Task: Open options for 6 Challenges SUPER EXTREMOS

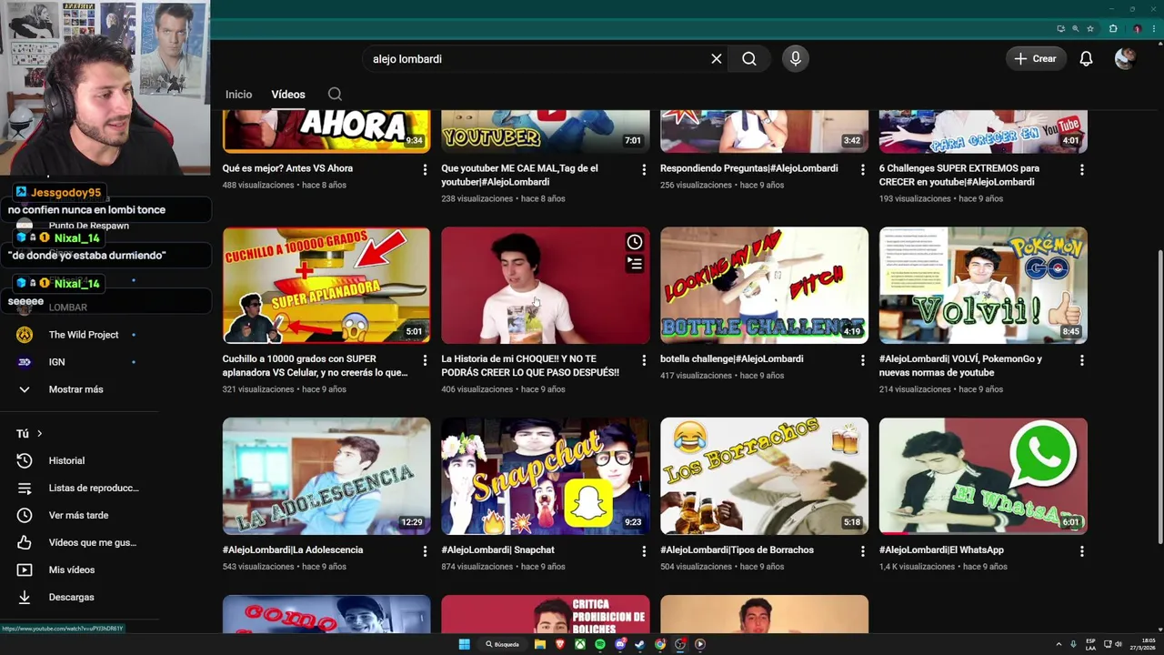Action: point(1082,169)
